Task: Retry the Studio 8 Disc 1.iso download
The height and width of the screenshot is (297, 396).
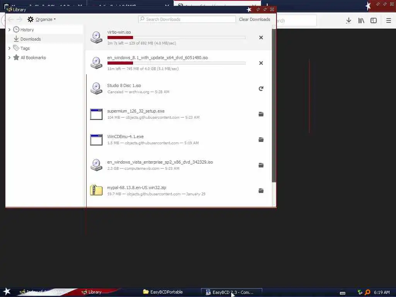Action: (261, 89)
